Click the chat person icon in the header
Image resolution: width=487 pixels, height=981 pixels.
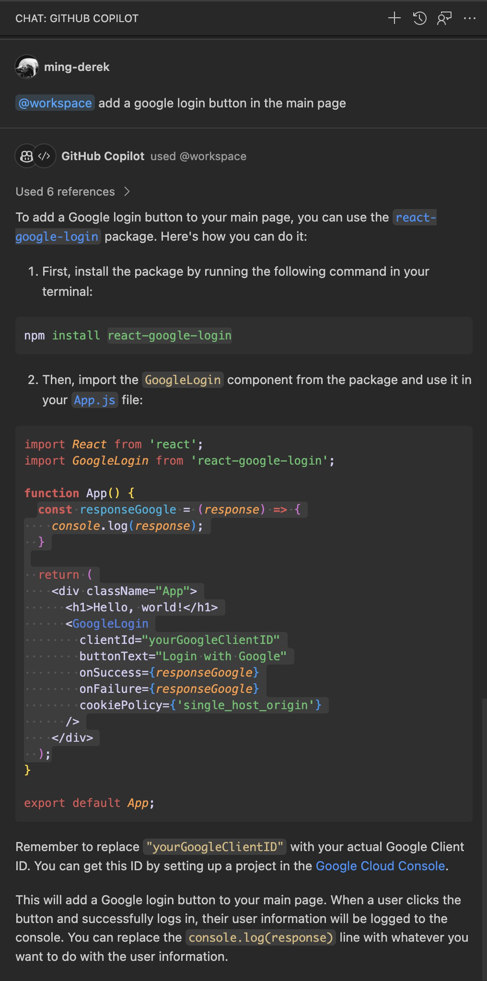tap(444, 18)
